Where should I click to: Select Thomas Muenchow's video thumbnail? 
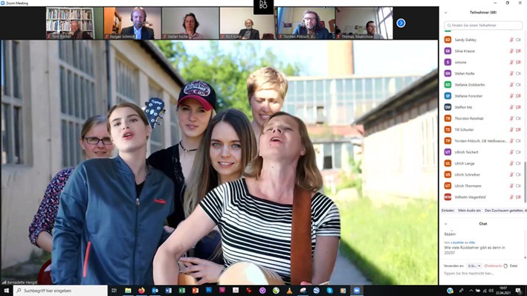pyautogui.click(x=364, y=23)
